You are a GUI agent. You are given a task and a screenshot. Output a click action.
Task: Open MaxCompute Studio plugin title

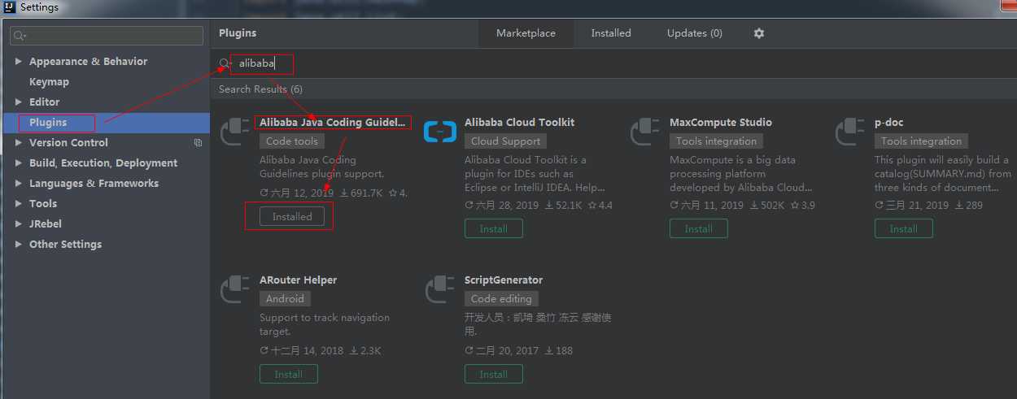(x=721, y=123)
